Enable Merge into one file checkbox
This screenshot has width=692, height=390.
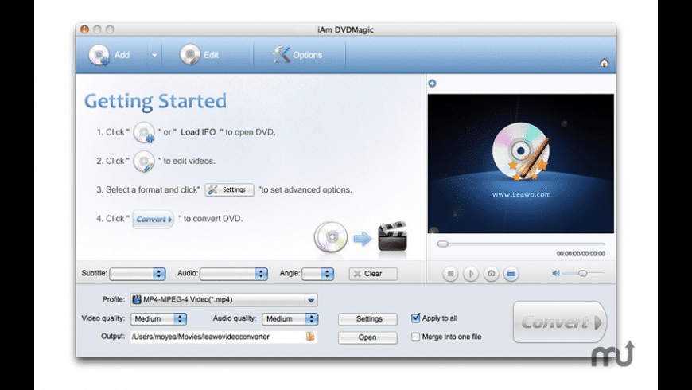tap(415, 337)
